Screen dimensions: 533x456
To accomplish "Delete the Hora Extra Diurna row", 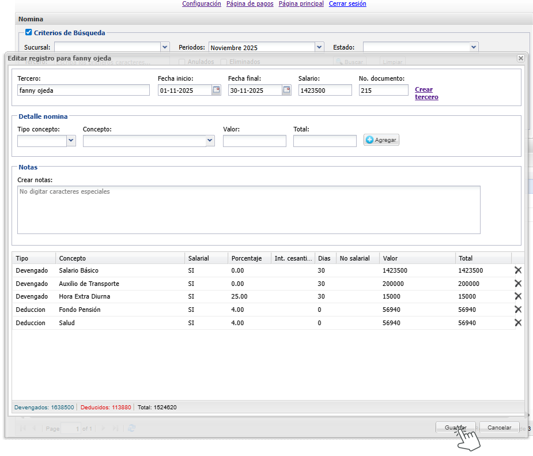I will pos(517,296).
